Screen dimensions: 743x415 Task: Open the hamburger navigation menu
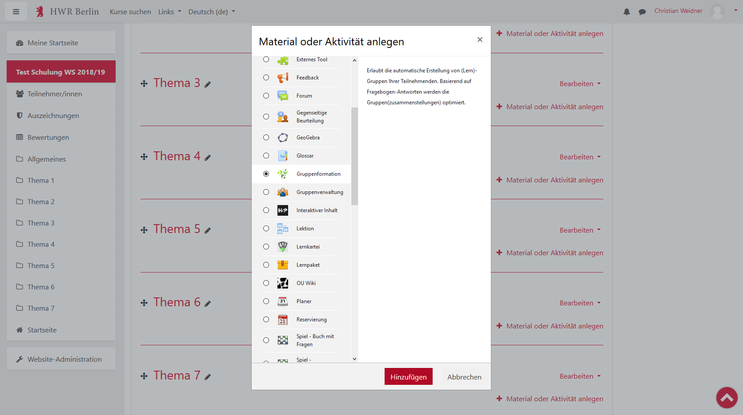[16, 11]
